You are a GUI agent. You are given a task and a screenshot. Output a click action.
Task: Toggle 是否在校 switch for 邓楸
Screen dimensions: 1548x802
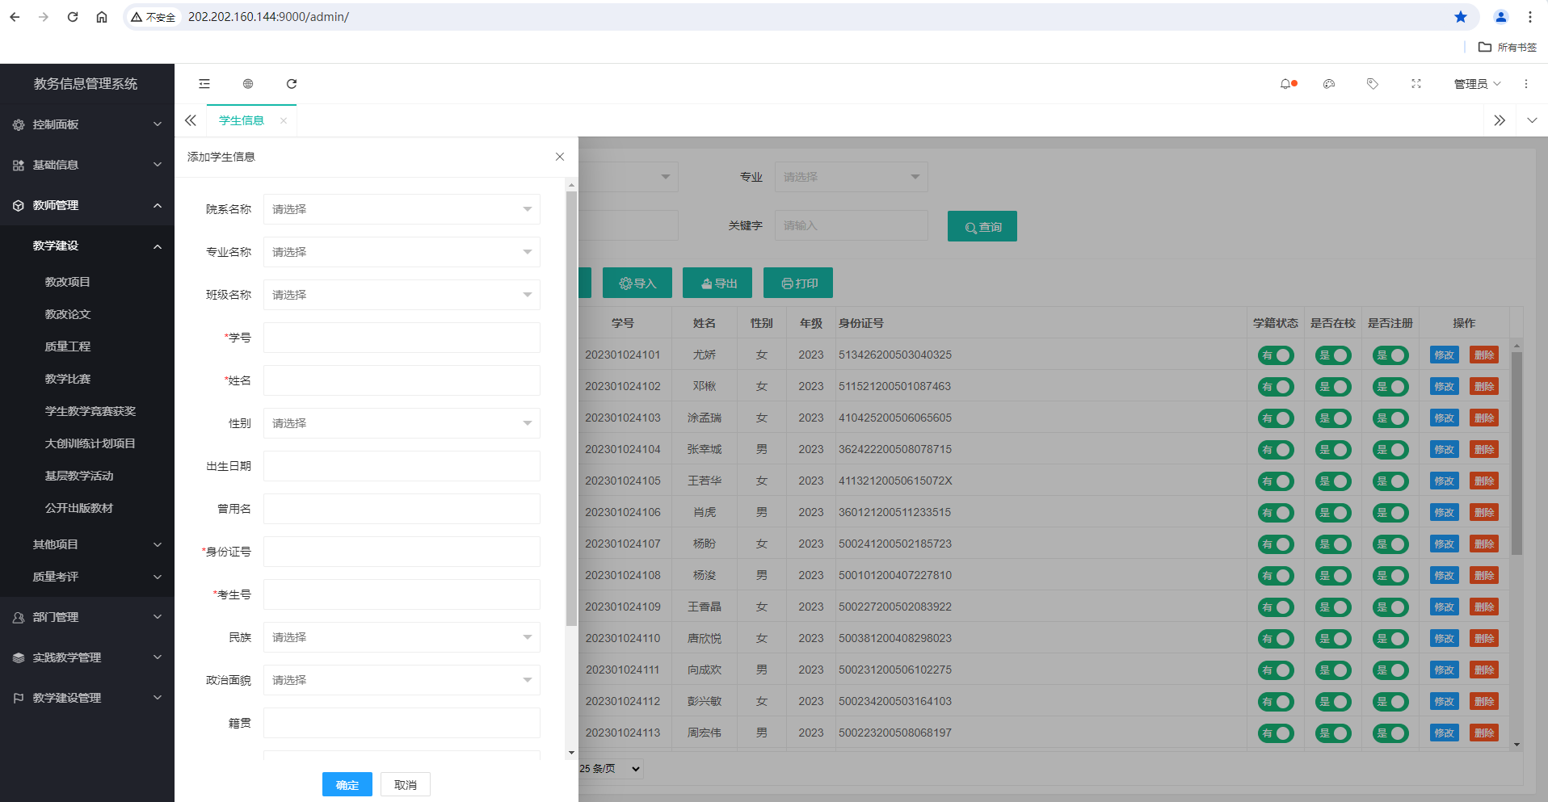[1333, 387]
